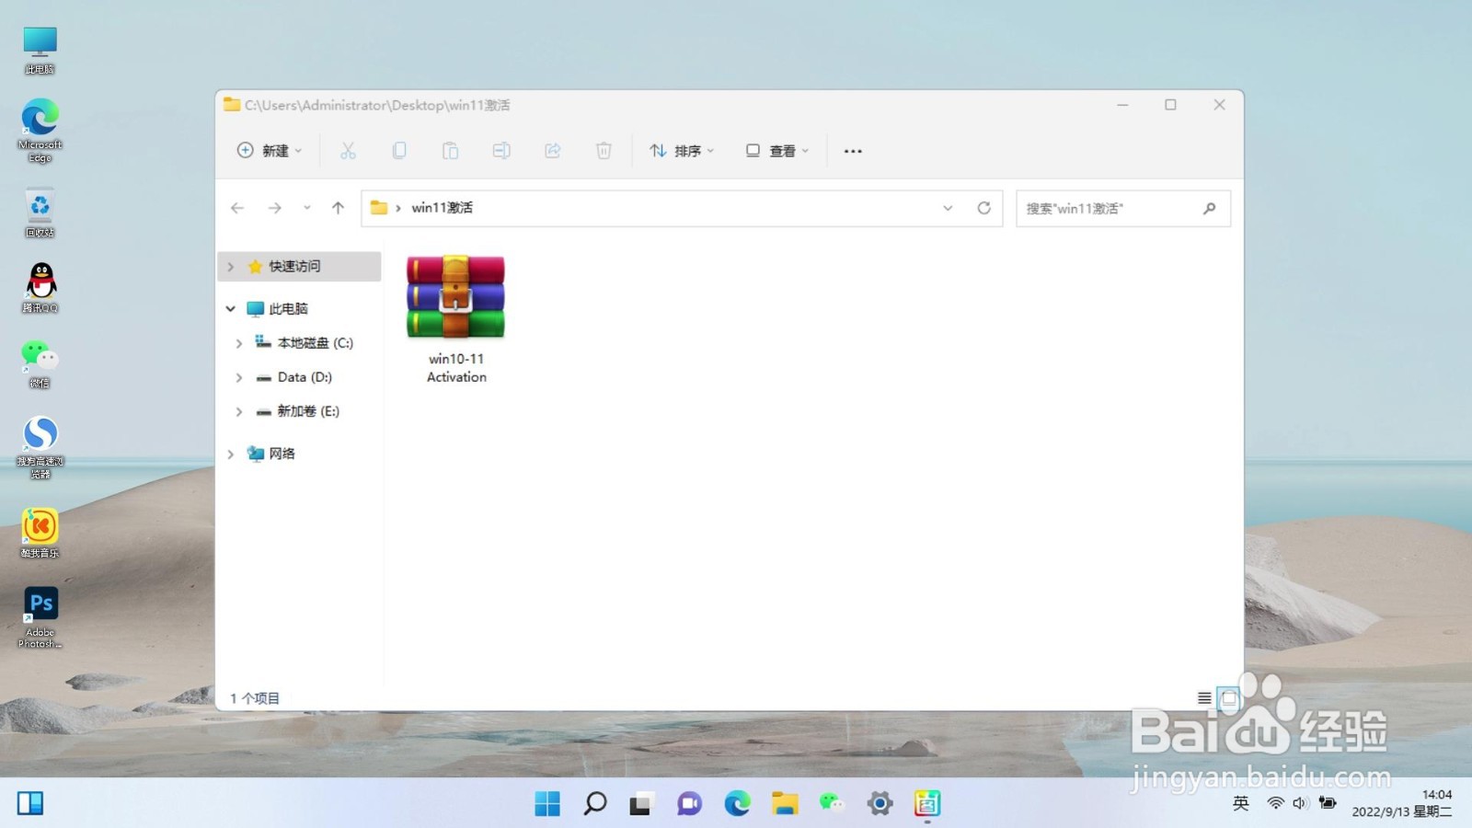Screen dimensions: 1472x828
Task: Click the Copy icon in toolbar
Action: [399, 151]
